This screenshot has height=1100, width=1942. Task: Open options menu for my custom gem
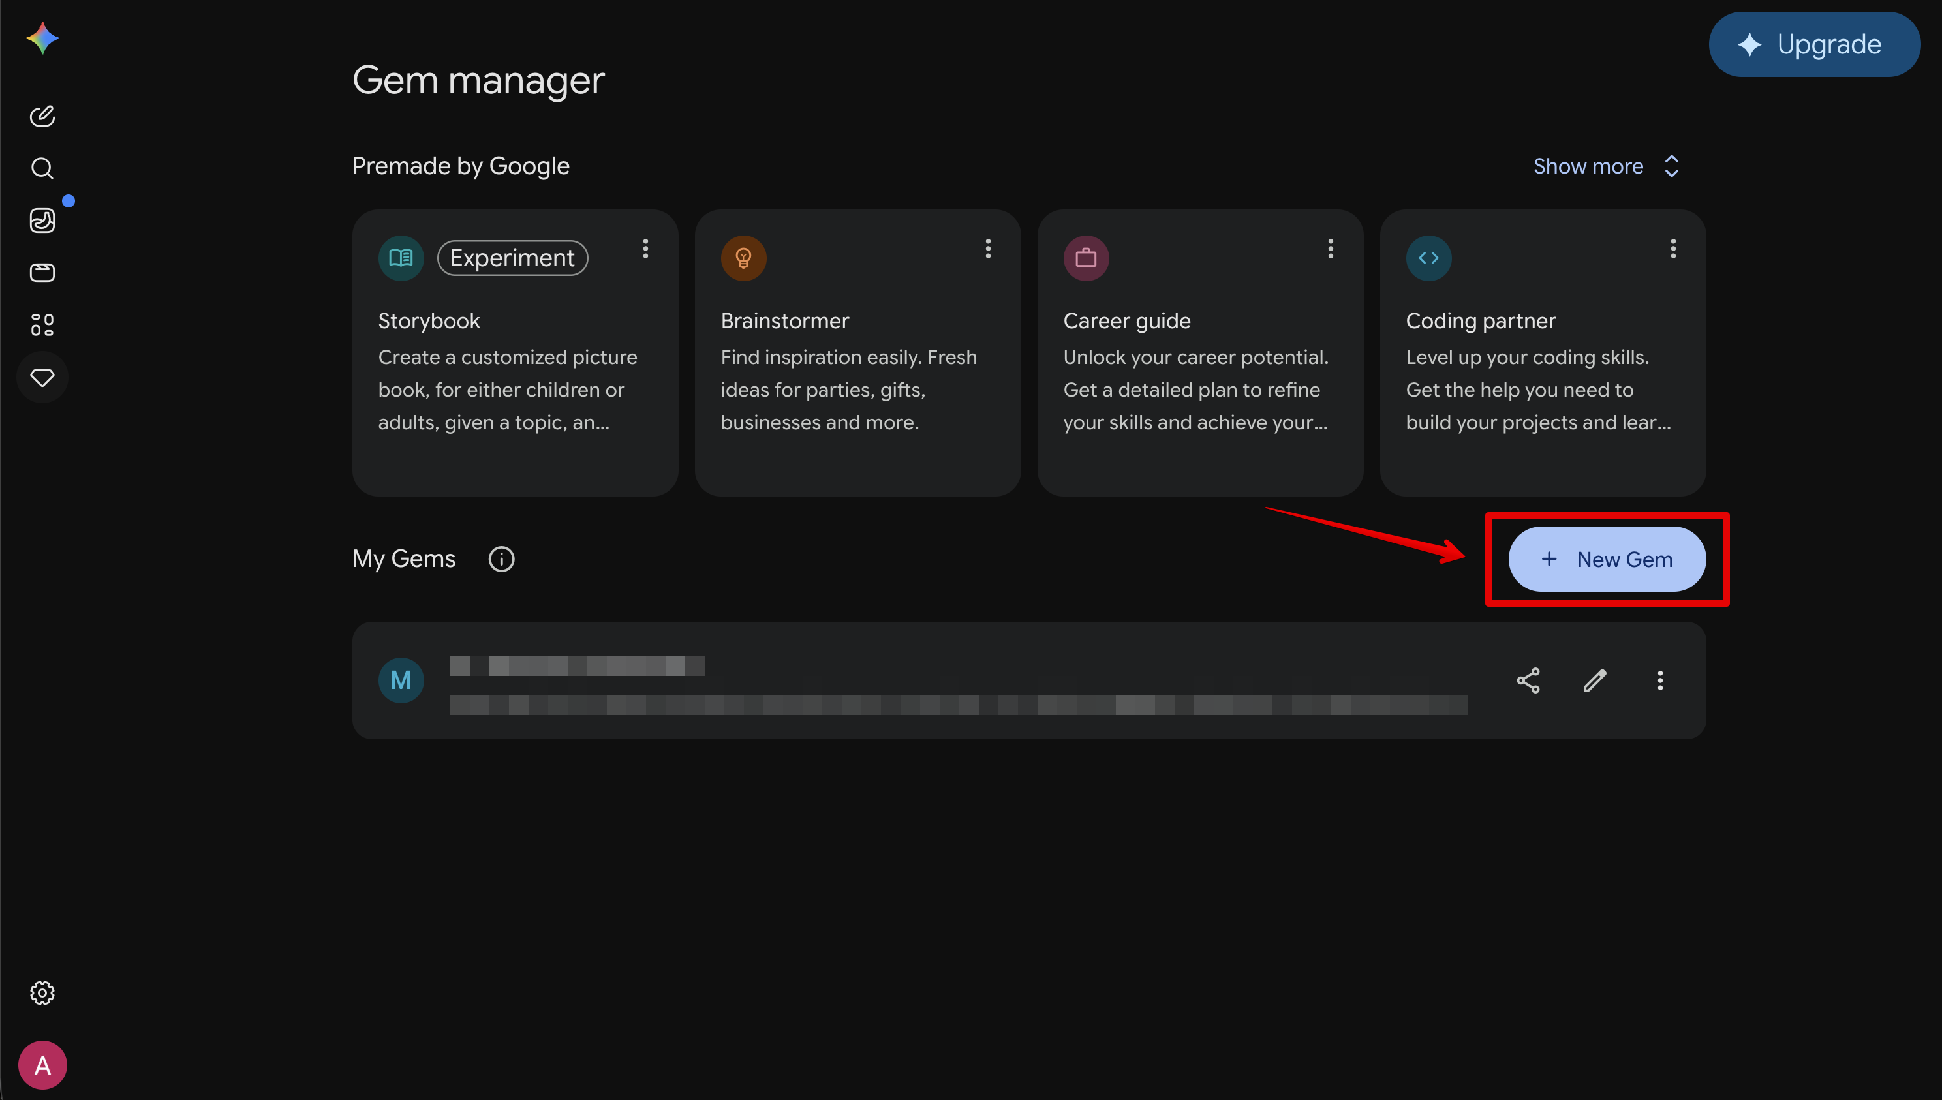(x=1660, y=680)
